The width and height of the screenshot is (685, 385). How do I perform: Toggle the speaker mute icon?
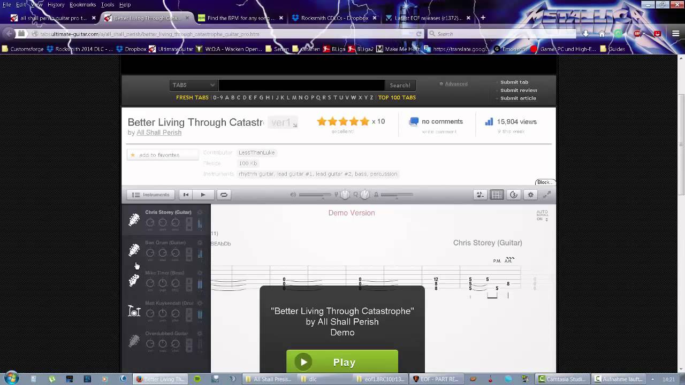point(293,195)
